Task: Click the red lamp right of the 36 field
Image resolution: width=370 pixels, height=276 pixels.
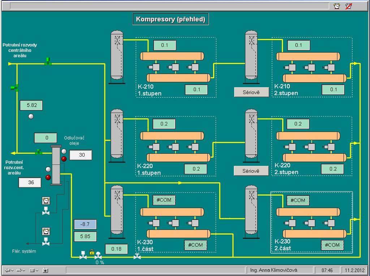Action: click(x=48, y=177)
